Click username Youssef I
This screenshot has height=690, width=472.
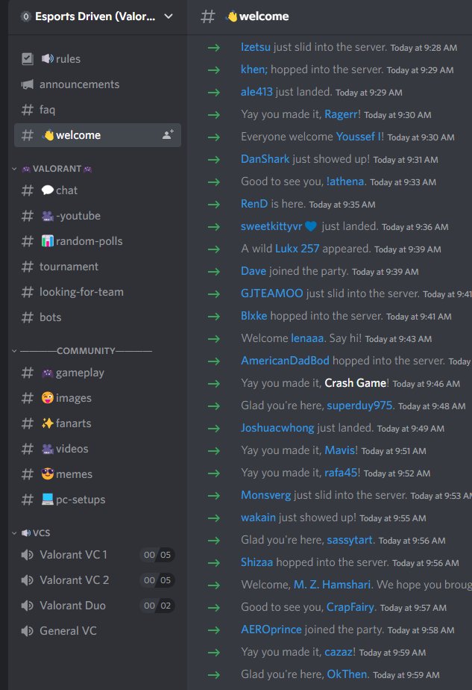point(358,137)
